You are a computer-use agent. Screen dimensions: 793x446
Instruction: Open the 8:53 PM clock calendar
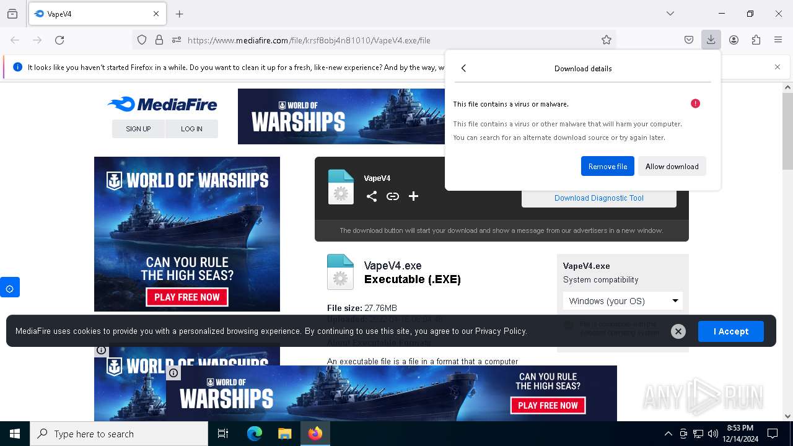click(740, 434)
